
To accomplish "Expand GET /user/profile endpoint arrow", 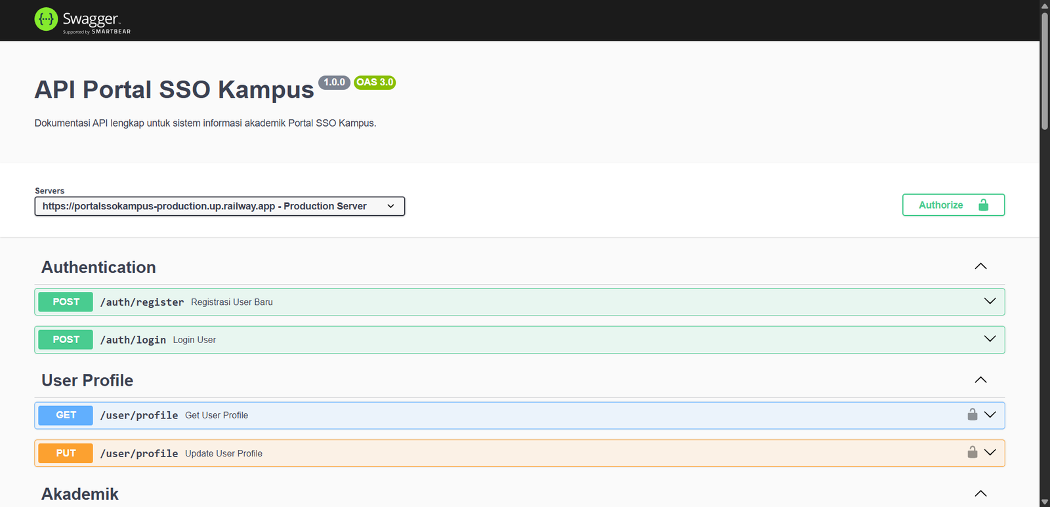I will [990, 415].
